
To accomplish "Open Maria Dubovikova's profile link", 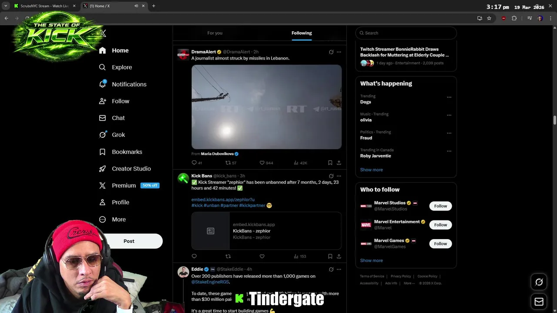I will (x=220, y=153).
